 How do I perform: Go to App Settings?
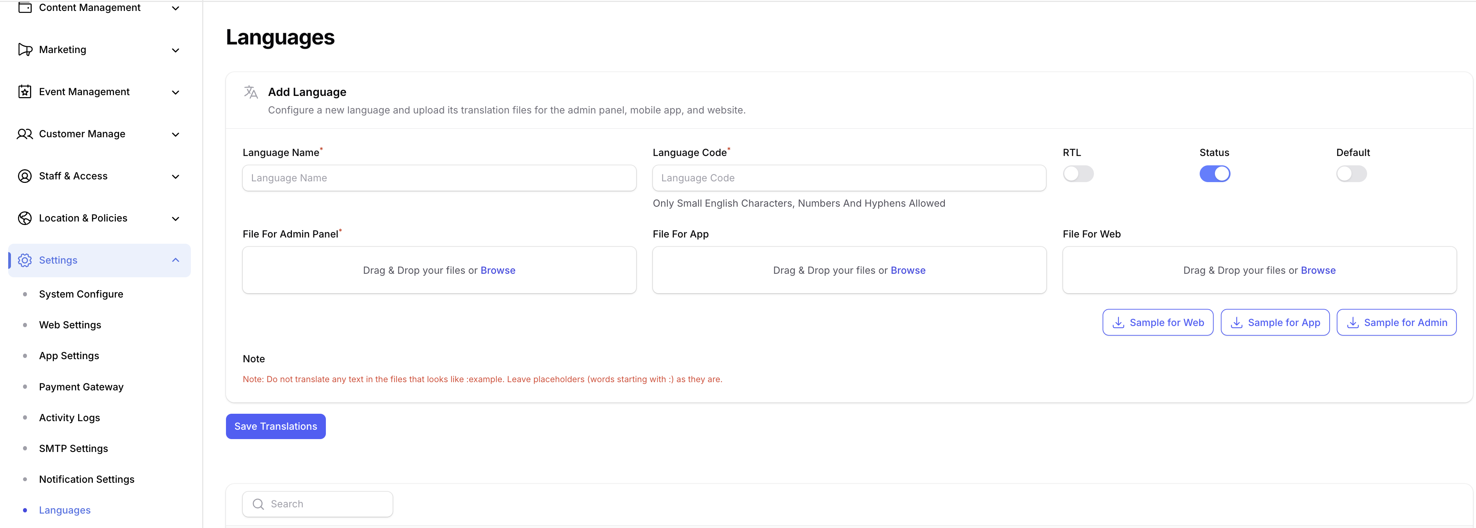tap(69, 356)
